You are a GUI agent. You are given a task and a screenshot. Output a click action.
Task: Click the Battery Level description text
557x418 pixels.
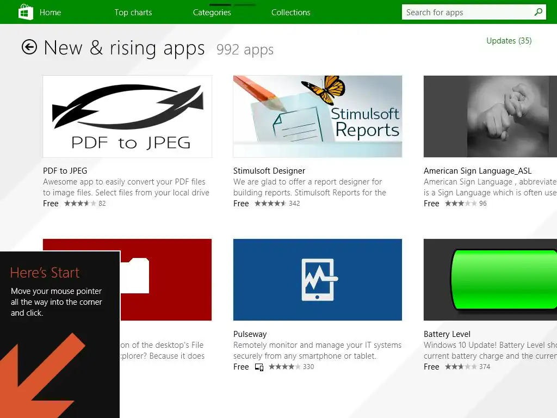[490, 351]
